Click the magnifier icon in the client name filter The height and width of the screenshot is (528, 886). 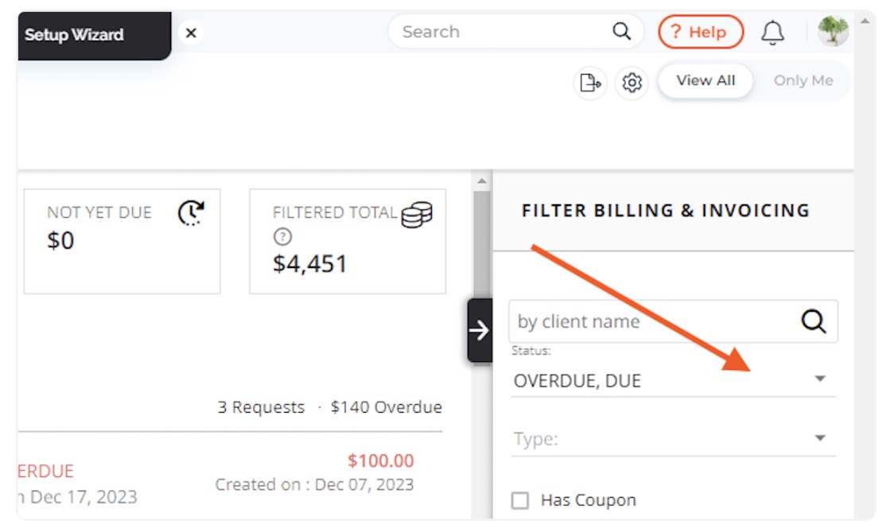[814, 321]
